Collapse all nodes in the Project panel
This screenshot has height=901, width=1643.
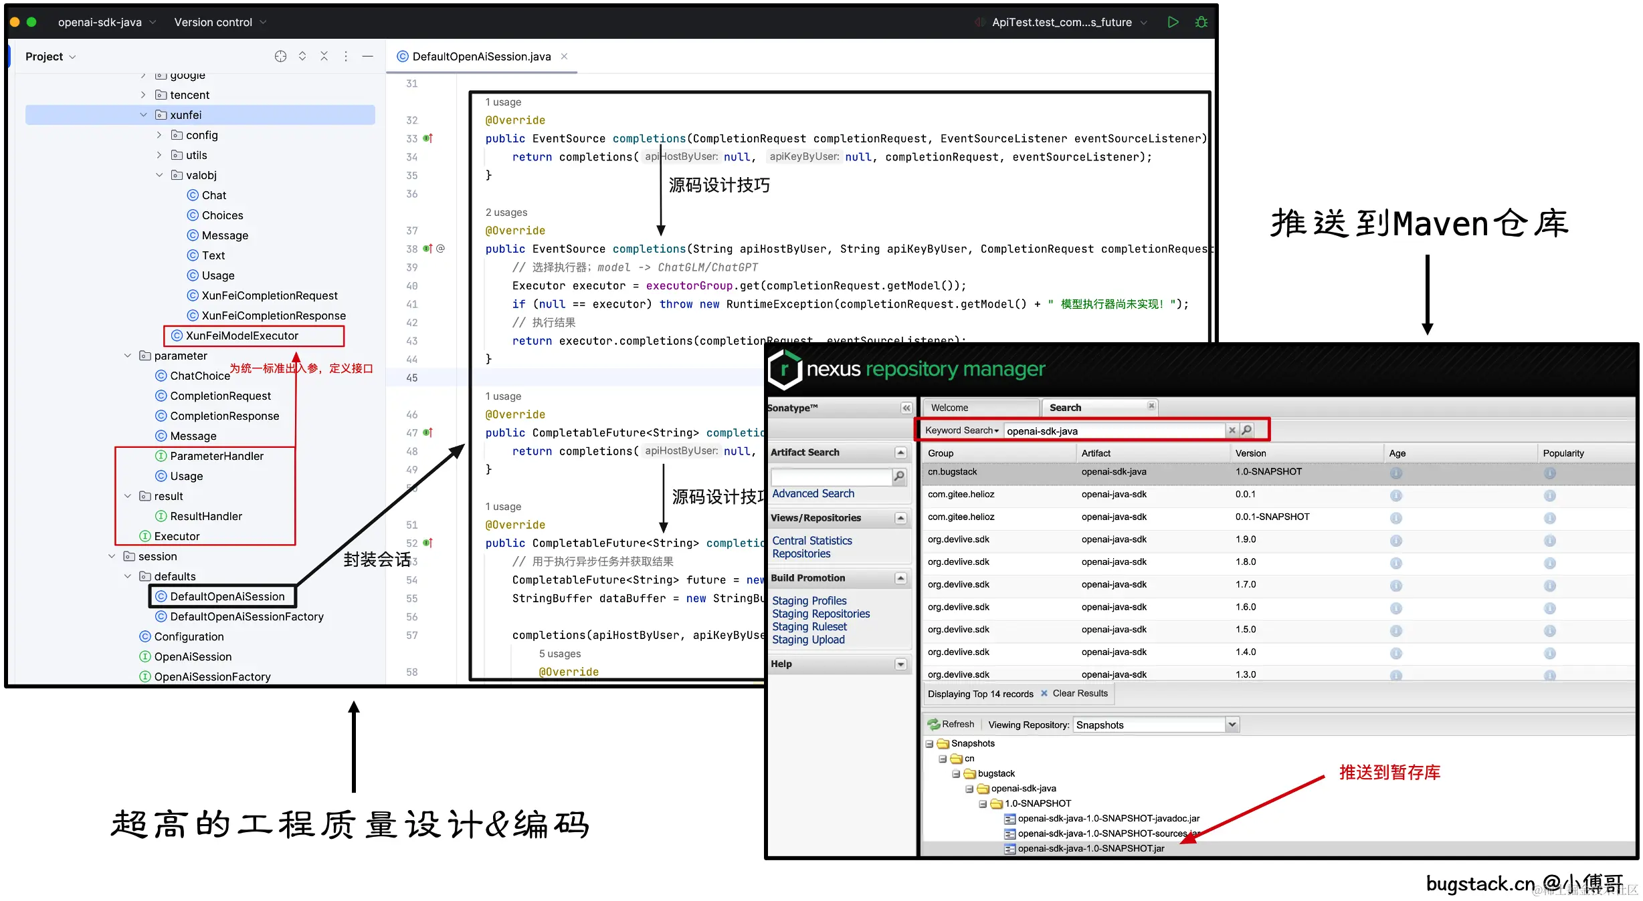tap(324, 56)
